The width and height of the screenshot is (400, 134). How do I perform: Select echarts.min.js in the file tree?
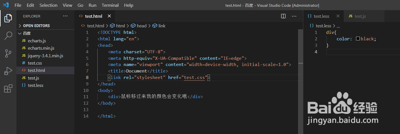(41, 48)
